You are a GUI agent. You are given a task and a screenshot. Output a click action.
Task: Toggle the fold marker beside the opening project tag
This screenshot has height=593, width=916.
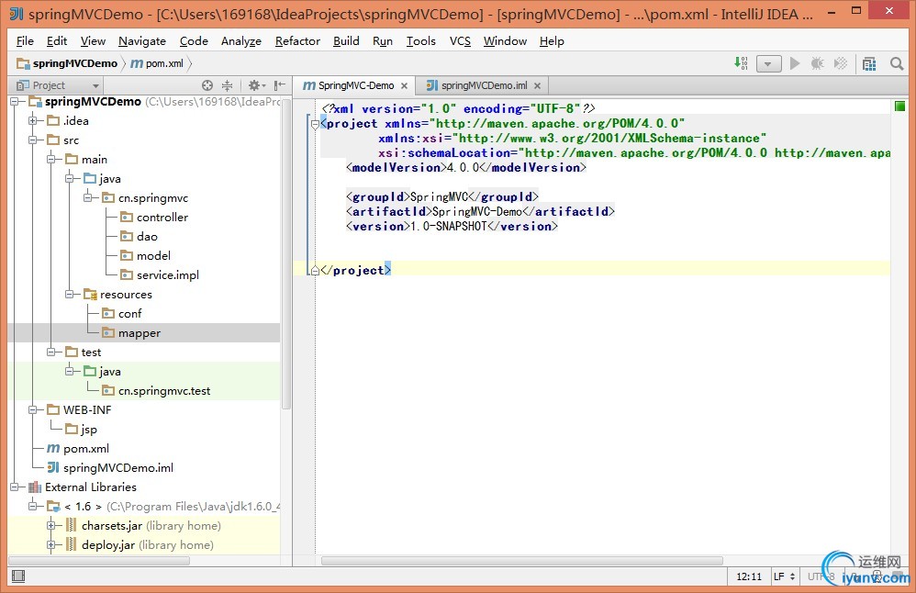click(315, 124)
